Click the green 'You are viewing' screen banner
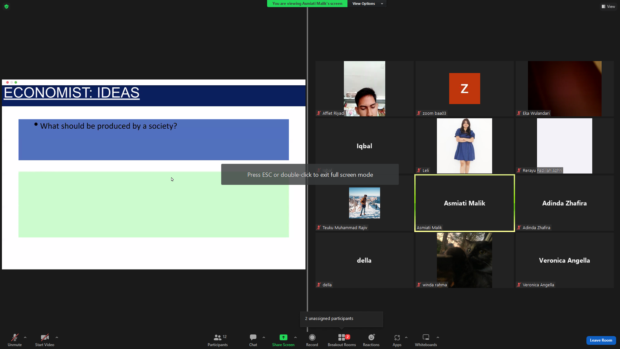This screenshot has height=349, width=620. tap(307, 4)
